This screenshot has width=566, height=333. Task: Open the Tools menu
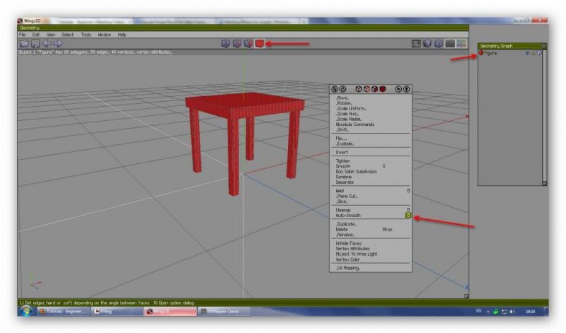point(86,34)
